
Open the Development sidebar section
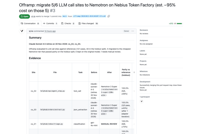(145, 82)
